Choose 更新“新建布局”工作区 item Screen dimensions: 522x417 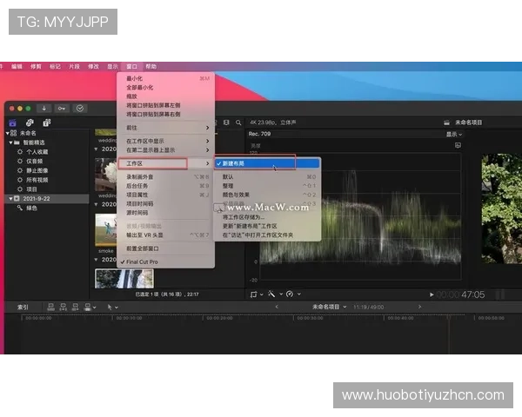click(x=267, y=226)
